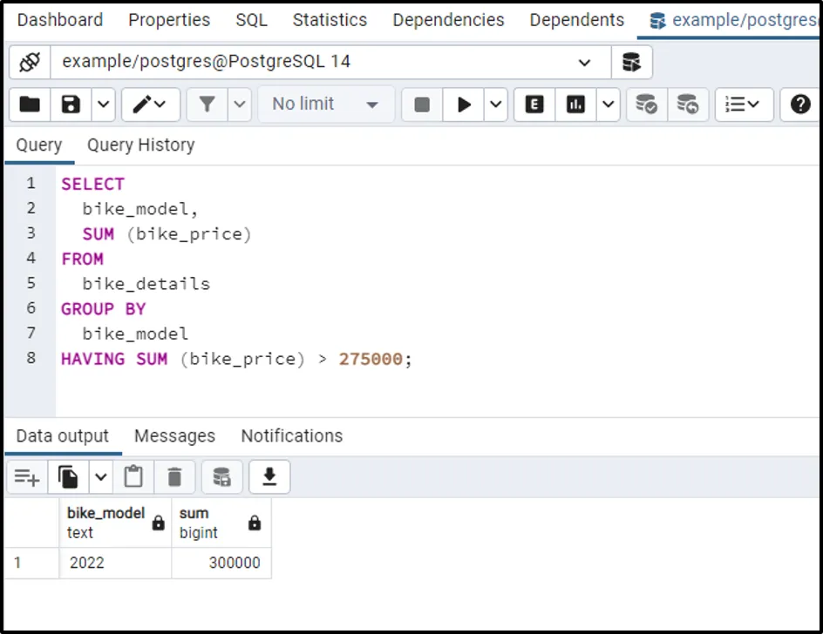Open query tool Help question mark
Viewport: 823px width, 634px height.
pos(799,105)
